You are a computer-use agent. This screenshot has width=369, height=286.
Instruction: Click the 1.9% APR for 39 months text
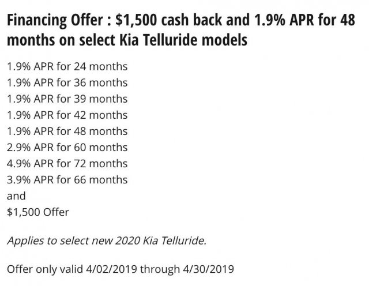click(x=67, y=99)
